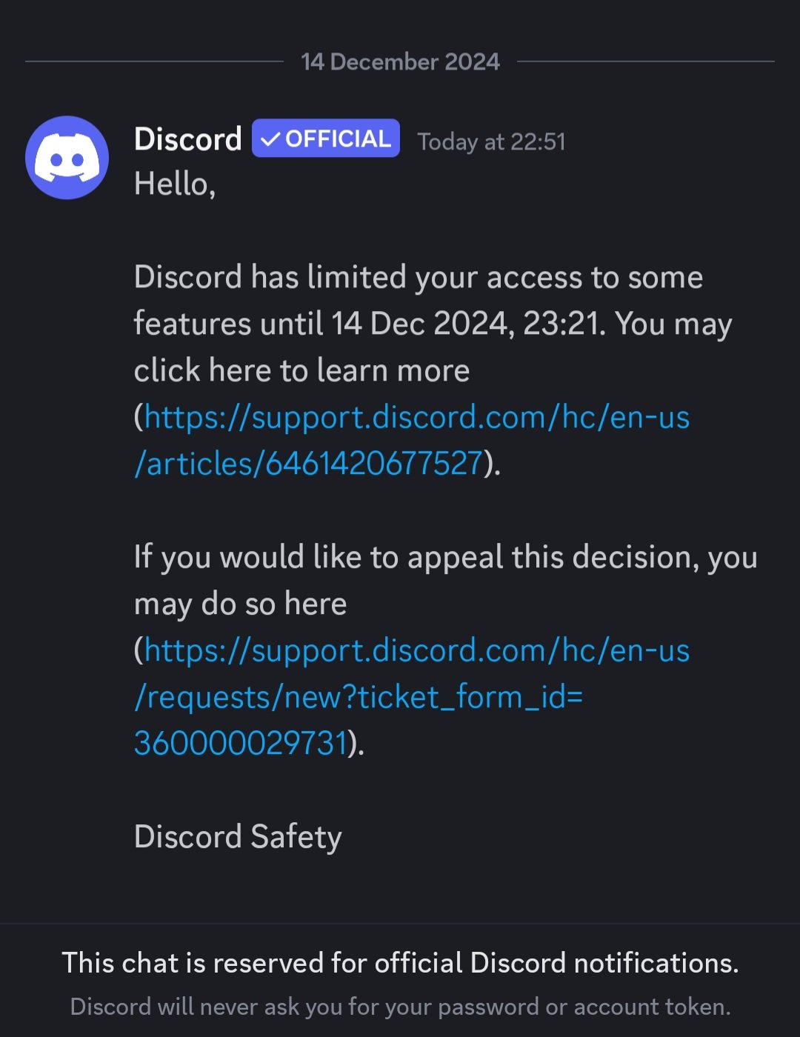
Task: Click the 'Hello,' greeting line
Action: 175,184
